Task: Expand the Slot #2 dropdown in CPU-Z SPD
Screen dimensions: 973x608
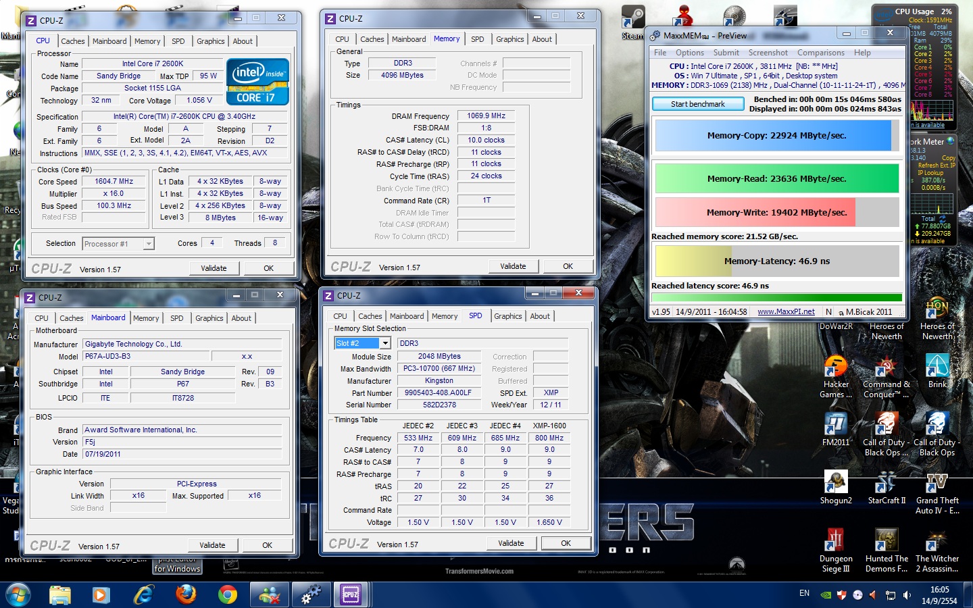Action: [385, 343]
